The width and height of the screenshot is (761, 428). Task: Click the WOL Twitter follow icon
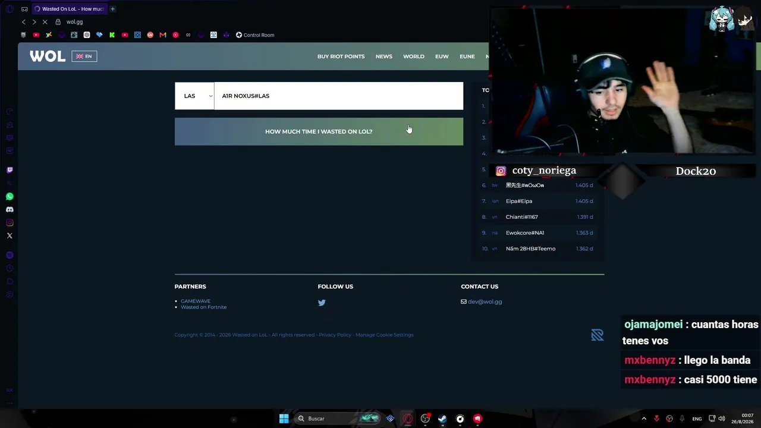[322, 303]
